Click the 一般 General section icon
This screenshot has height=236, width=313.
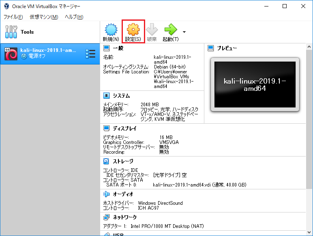[106, 48]
